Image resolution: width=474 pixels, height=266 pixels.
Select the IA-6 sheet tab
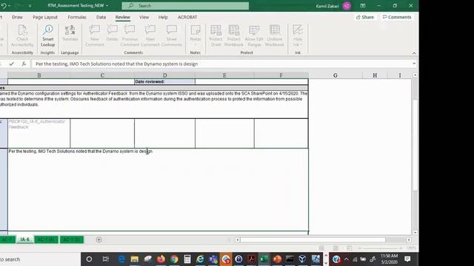(24, 239)
